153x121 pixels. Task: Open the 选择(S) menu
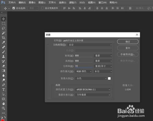coord(62,2)
